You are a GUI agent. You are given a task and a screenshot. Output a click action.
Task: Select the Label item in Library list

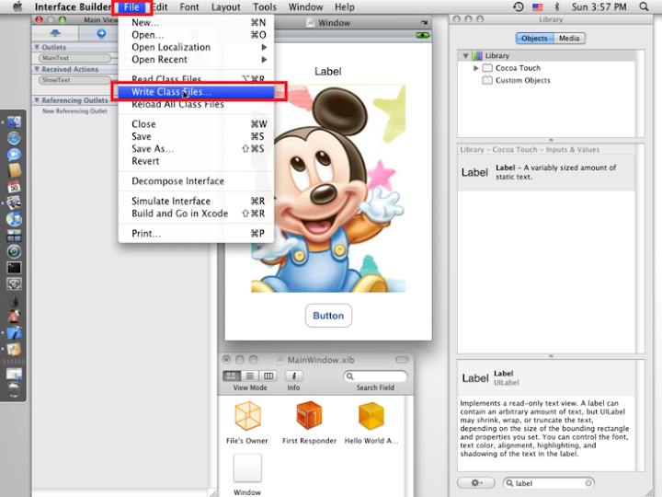pos(546,172)
